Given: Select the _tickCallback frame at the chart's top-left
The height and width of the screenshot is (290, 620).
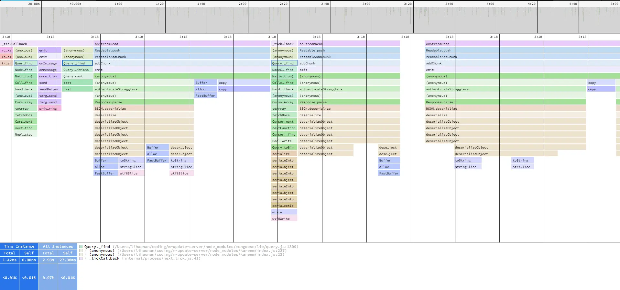Looking at the screenshot, I should tap(47, 44).
